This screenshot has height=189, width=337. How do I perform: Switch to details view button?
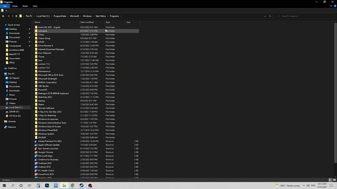331,180
